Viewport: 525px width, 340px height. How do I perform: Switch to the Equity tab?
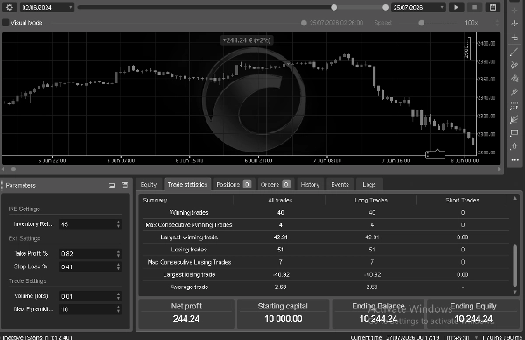click(x=149, y=184)
